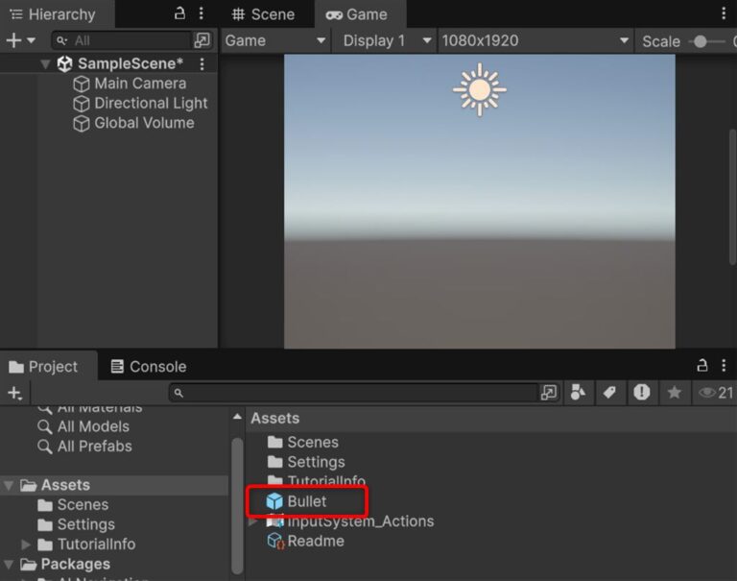
Task: Switch to the Console tab
Action: 149,367
